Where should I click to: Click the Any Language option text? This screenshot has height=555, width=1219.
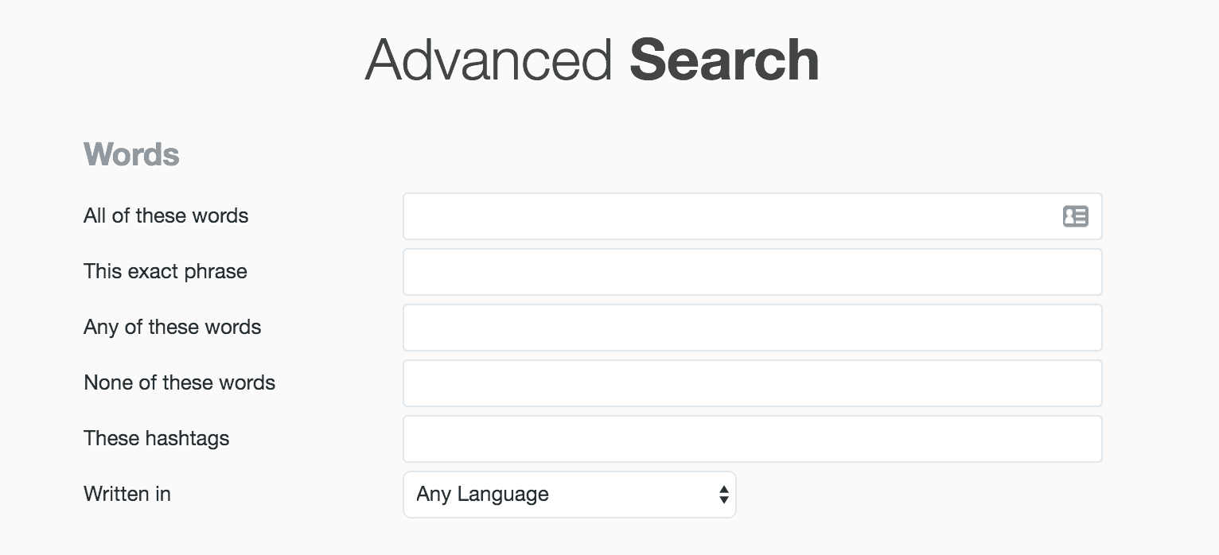[482, 495]
